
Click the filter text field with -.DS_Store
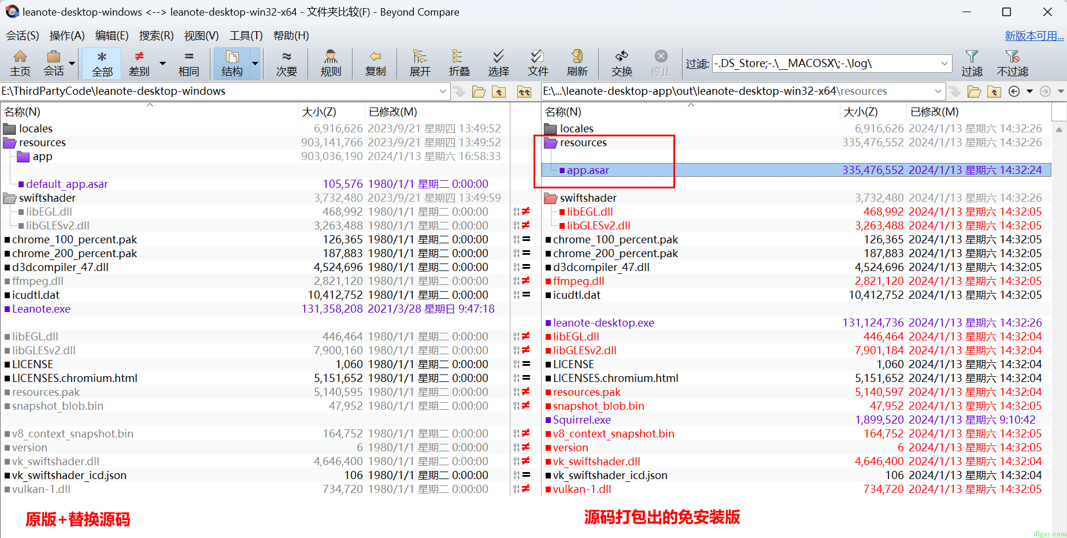coord(825,63)
